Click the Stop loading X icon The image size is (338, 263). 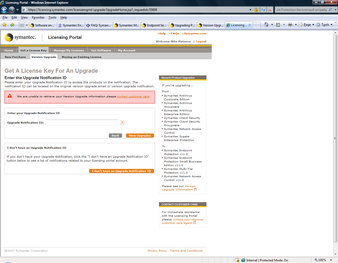(270, 10)
